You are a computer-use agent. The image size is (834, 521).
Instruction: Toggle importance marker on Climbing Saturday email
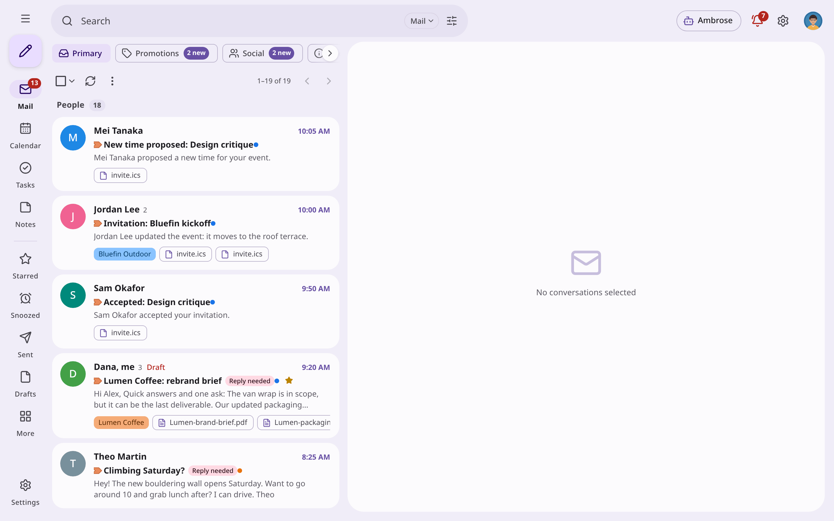[x=98, y=470]
